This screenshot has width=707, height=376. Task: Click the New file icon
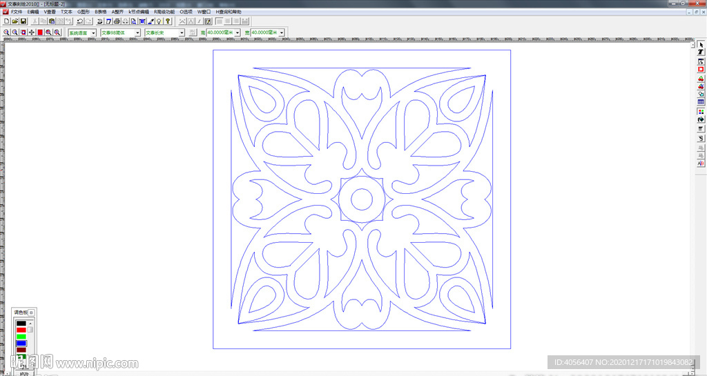pyautogui.click(x=6, y=21)
